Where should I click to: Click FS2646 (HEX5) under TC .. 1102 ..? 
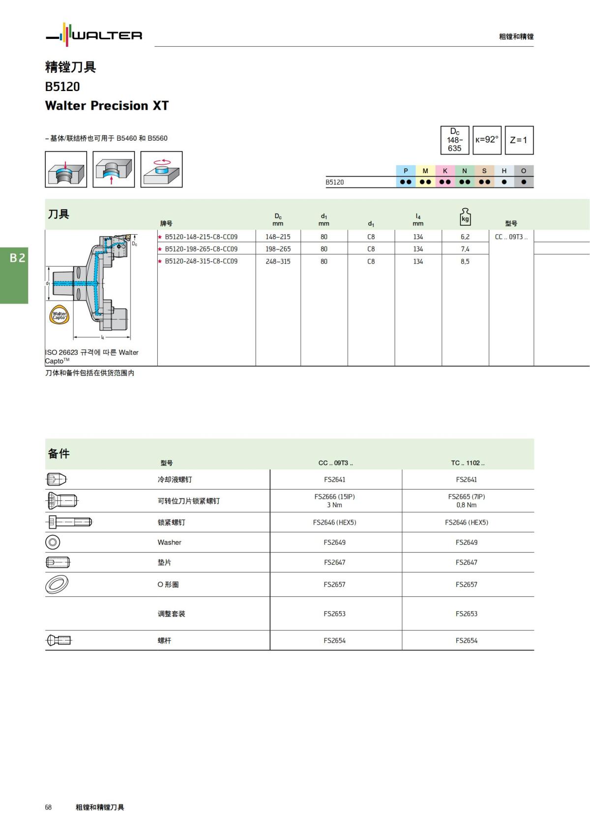click(x=467, y=522)
